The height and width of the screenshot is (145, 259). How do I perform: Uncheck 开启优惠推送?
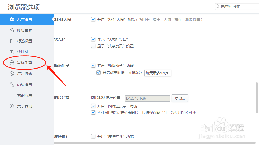coord(99,72)
